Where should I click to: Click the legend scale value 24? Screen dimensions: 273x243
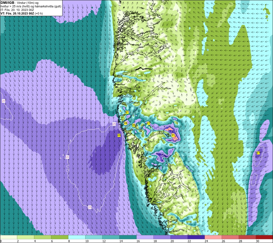[206, 241]
